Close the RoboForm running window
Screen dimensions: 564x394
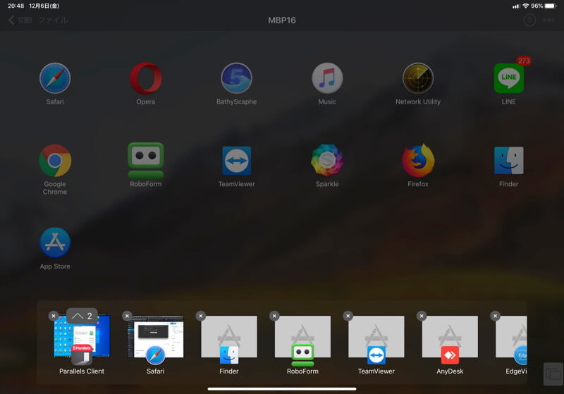point(274,316)
